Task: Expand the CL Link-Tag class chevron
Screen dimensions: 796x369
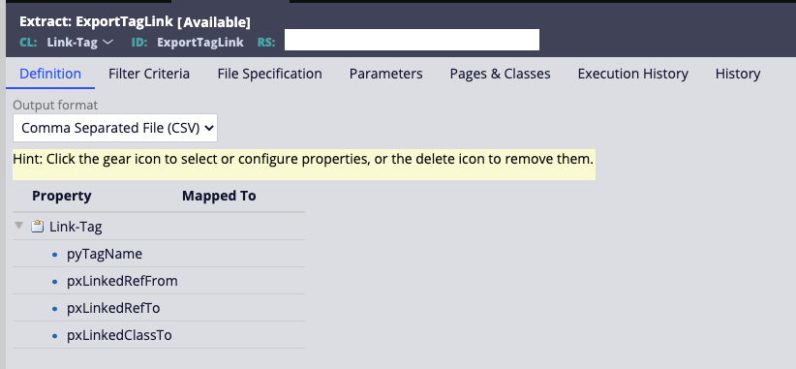Action: pos(107,42)
